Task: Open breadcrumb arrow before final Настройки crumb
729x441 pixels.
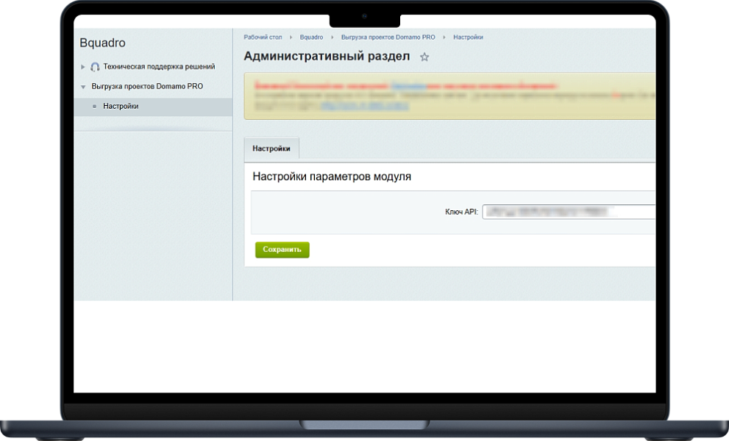Action: pos(444,37)
